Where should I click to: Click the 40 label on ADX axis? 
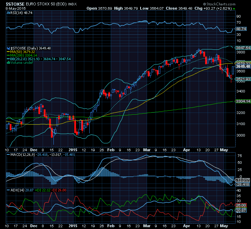click(238, 191)
